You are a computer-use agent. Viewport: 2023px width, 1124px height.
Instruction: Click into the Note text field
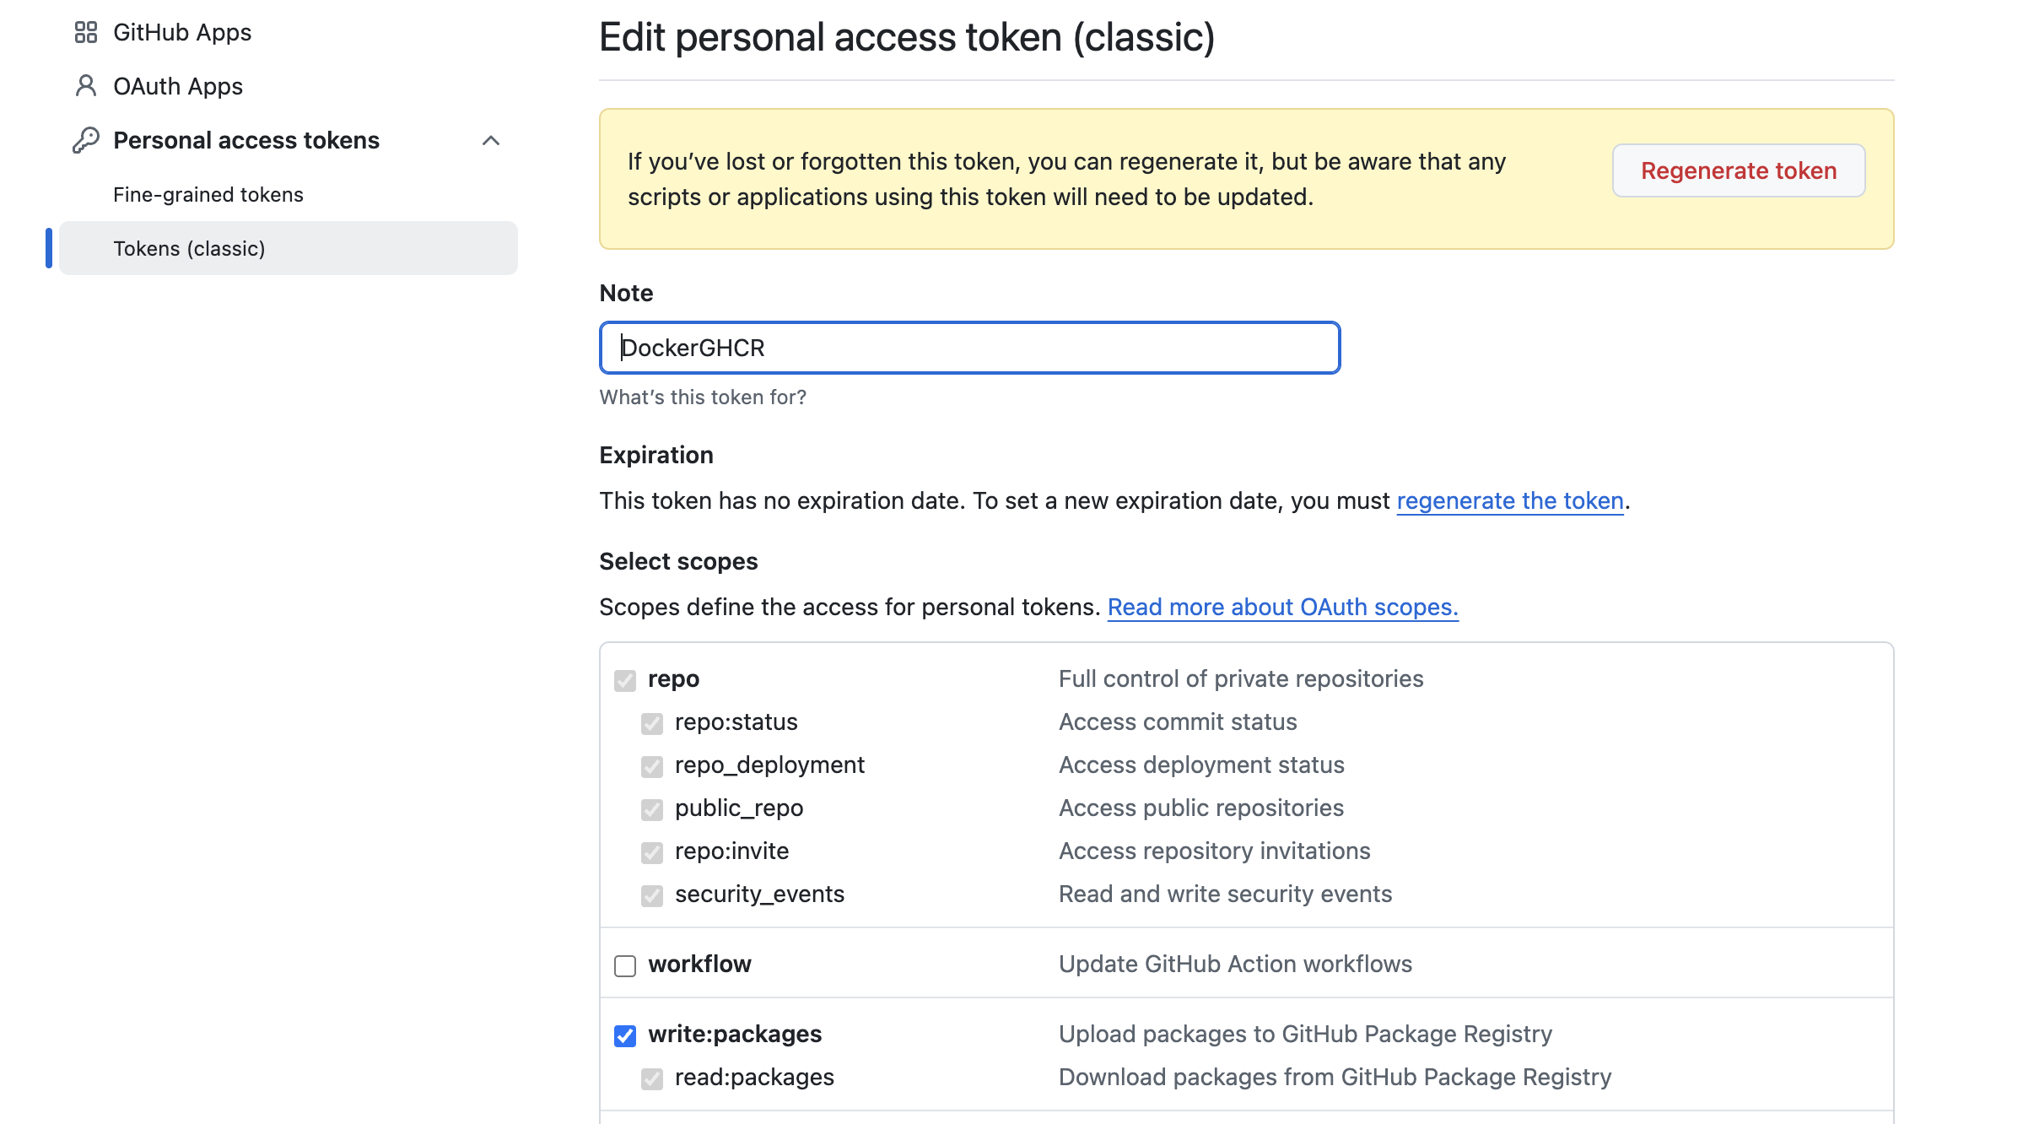969,348
